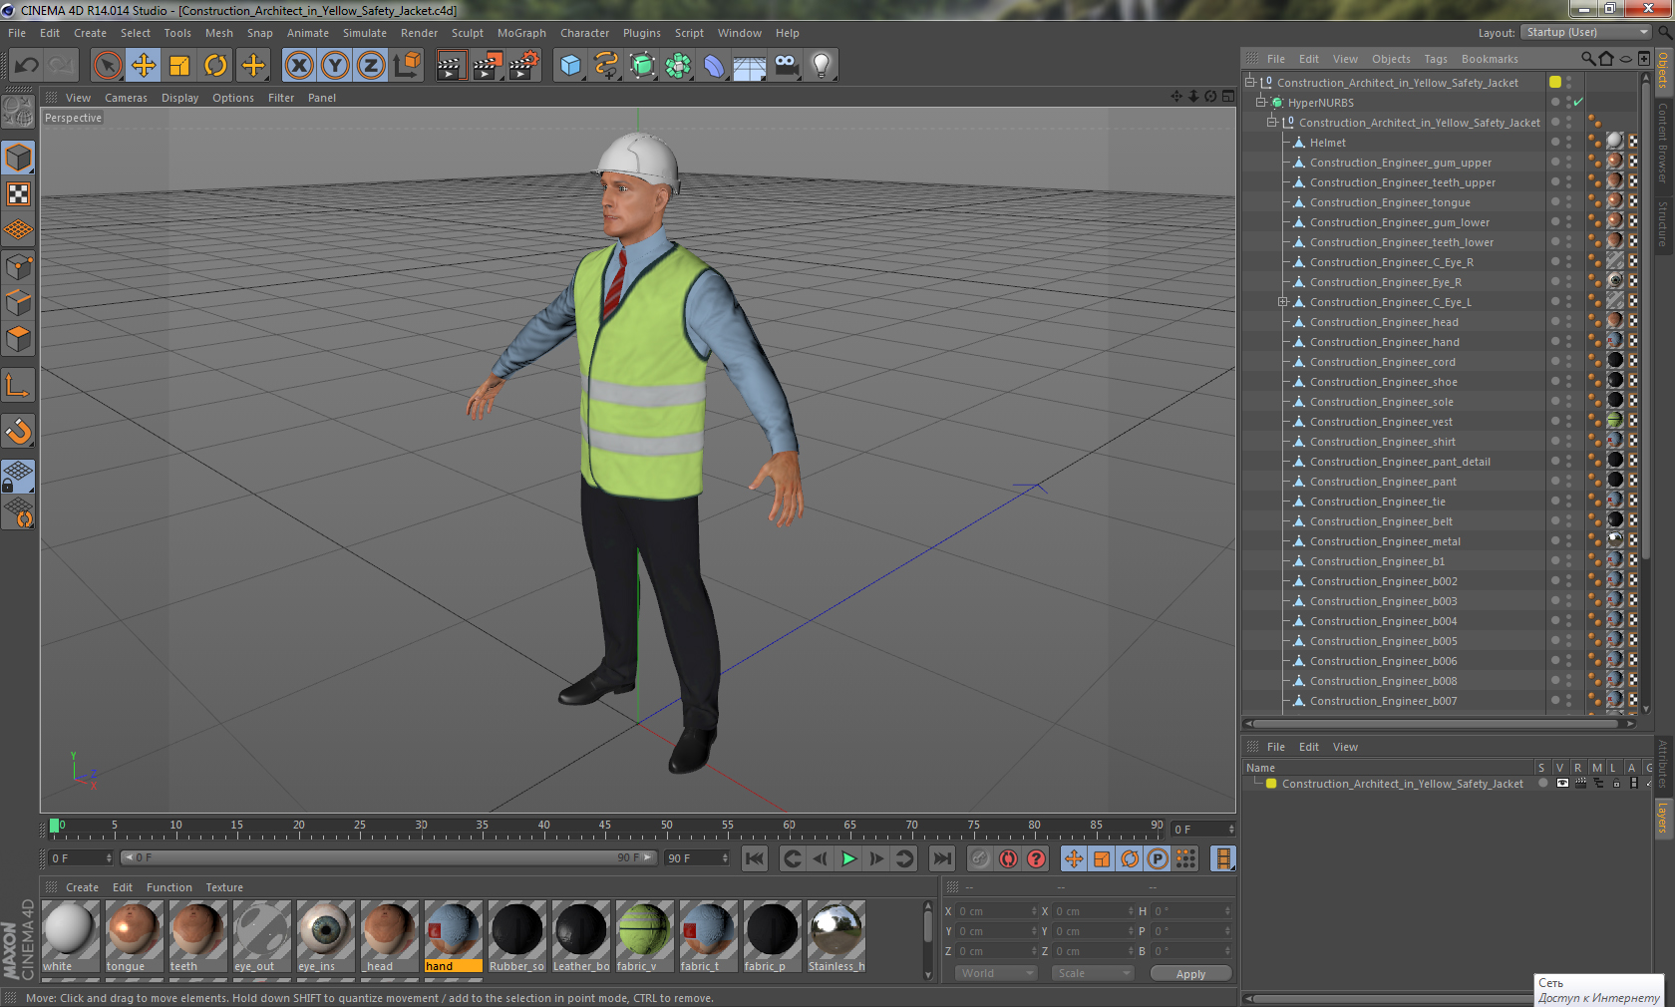Click the coordinate system toggle icon
Viewport: 1675px width, 1007px height.
pos(407,66)
